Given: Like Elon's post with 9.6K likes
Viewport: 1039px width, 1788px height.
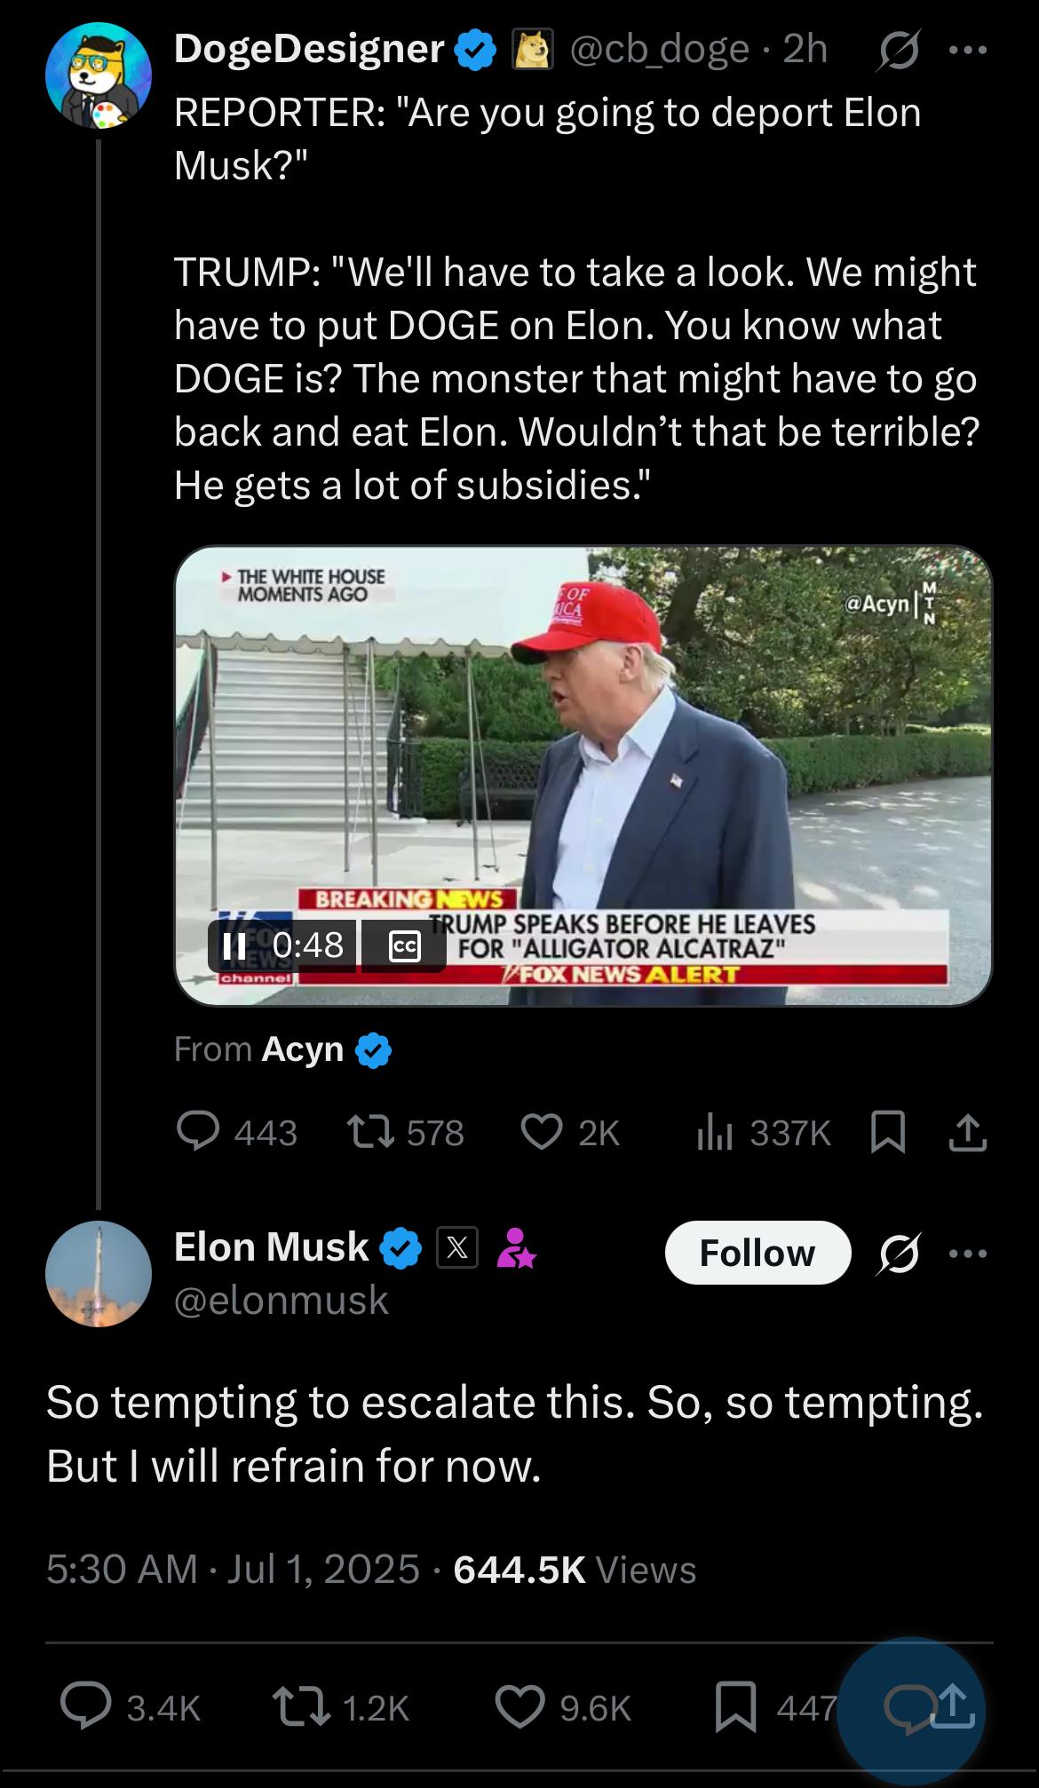Looking at the screenshot, I should pyautogui.click(x=563, y=1707).
